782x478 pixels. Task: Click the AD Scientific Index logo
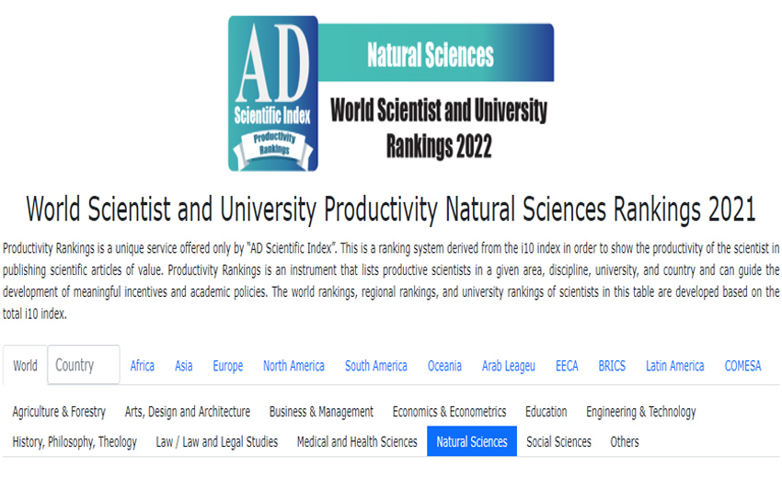pos(272,94)
